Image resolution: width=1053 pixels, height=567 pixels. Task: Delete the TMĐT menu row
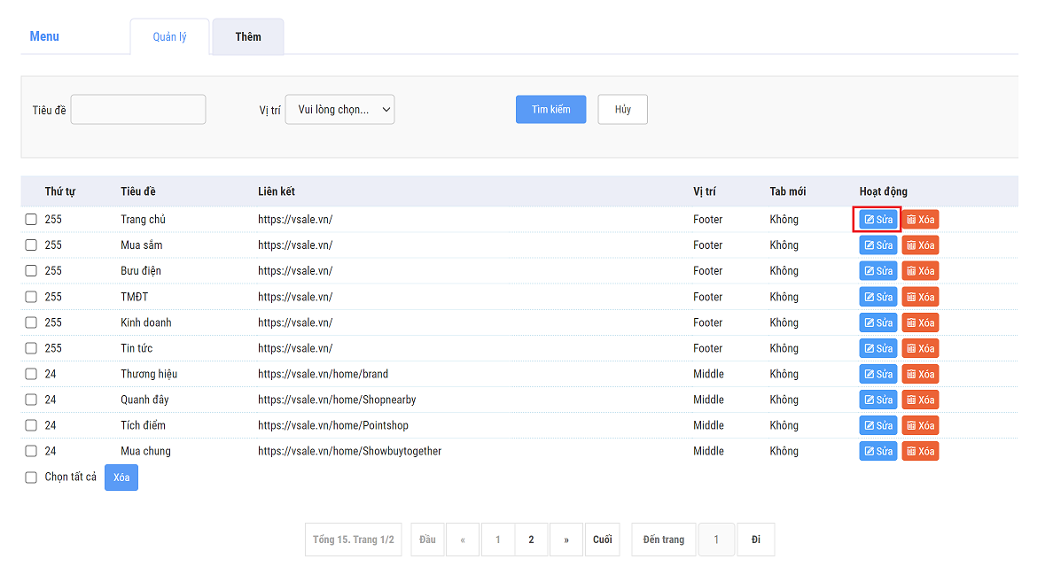(x=920, y=297)
